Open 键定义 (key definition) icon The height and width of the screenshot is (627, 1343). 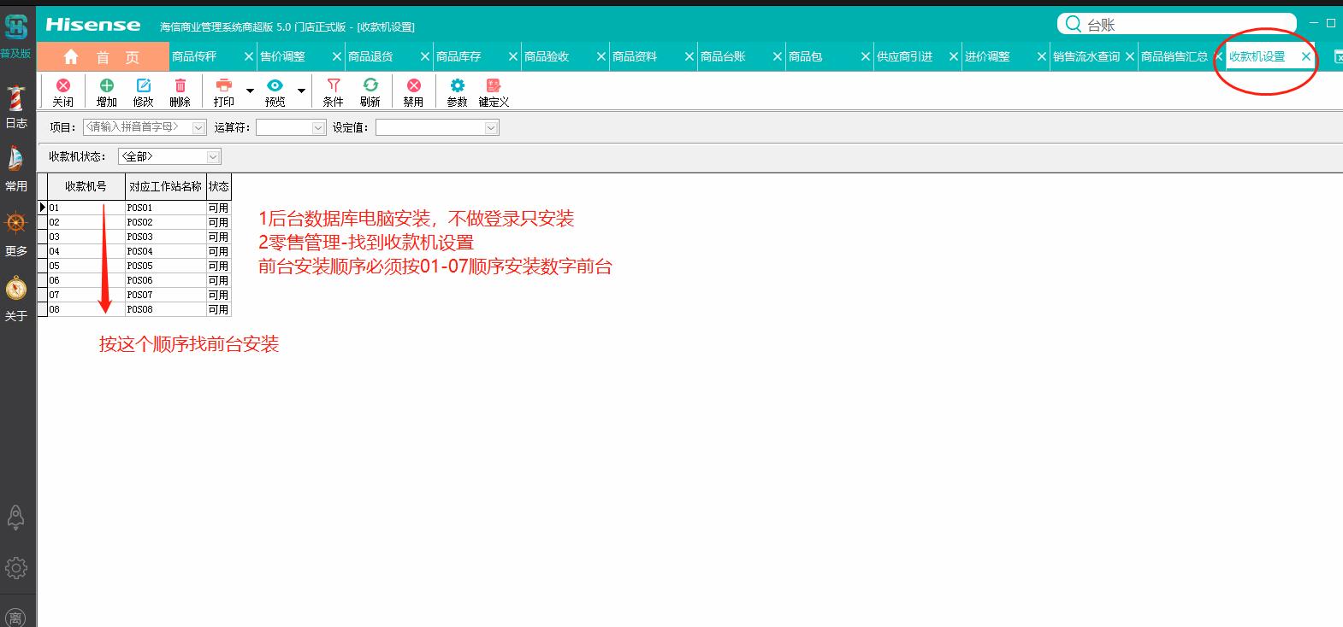[494, 85]
